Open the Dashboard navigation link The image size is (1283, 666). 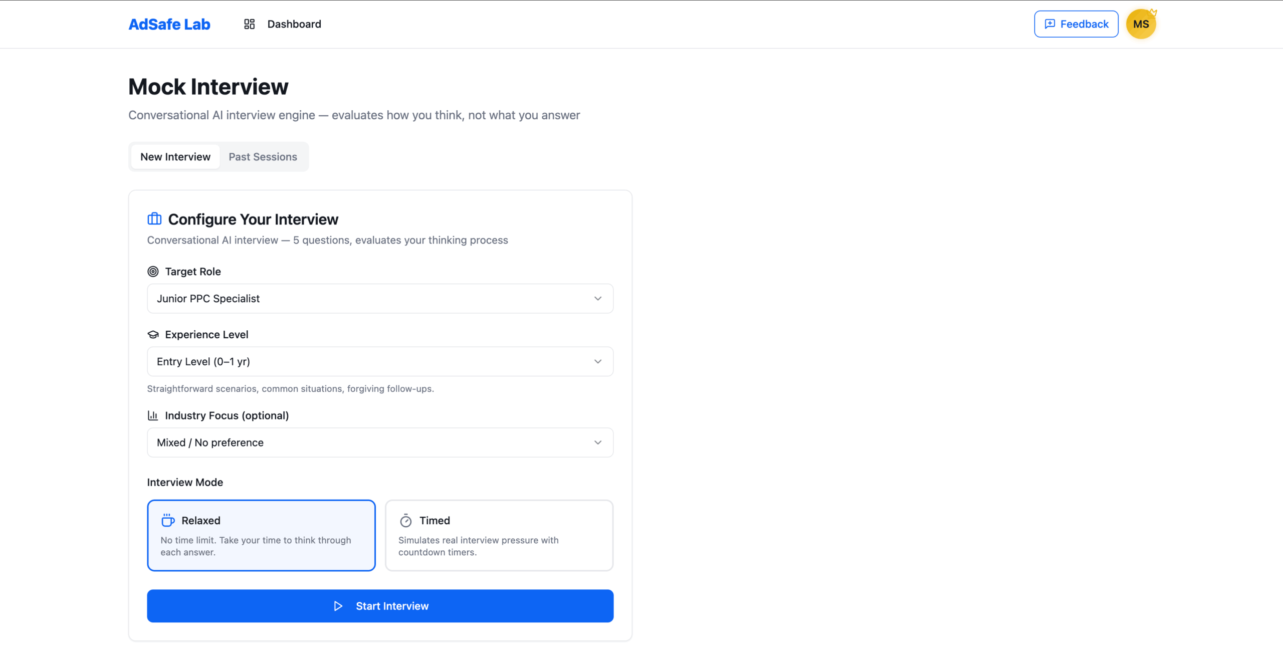294,24
